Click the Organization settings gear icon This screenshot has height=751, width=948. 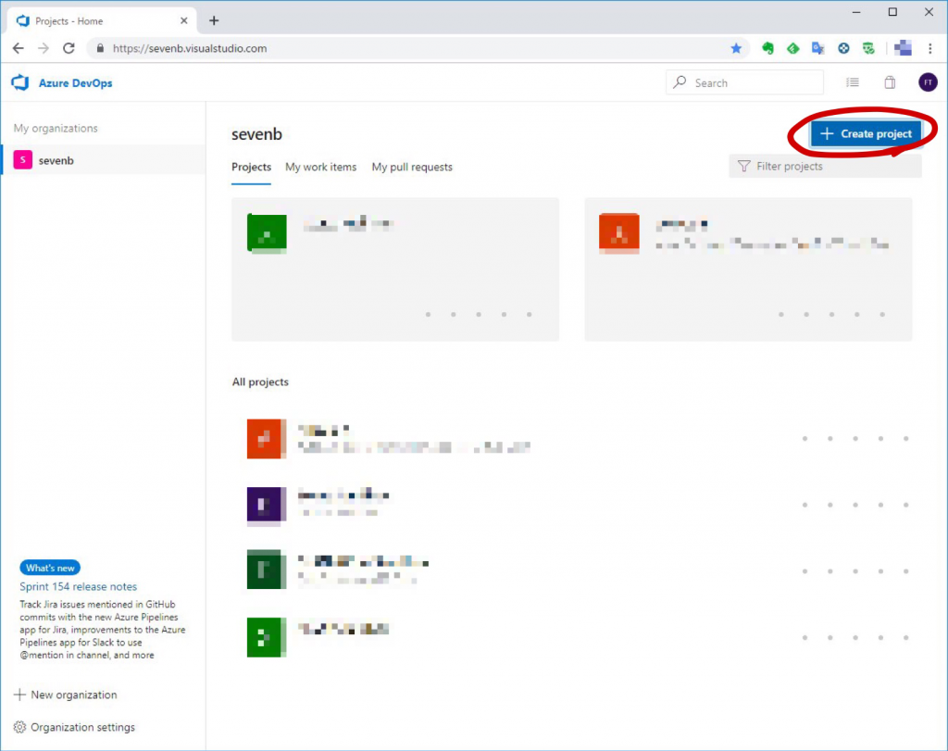tap(20, 727)
